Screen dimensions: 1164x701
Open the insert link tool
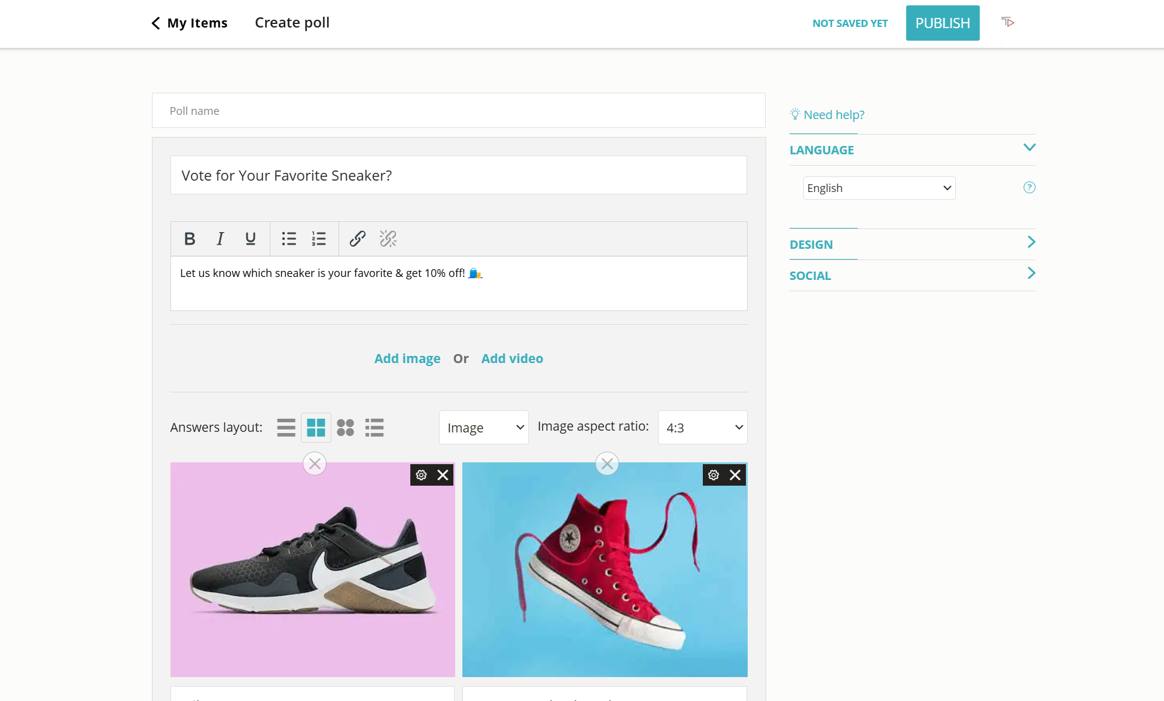pos(357,239)
